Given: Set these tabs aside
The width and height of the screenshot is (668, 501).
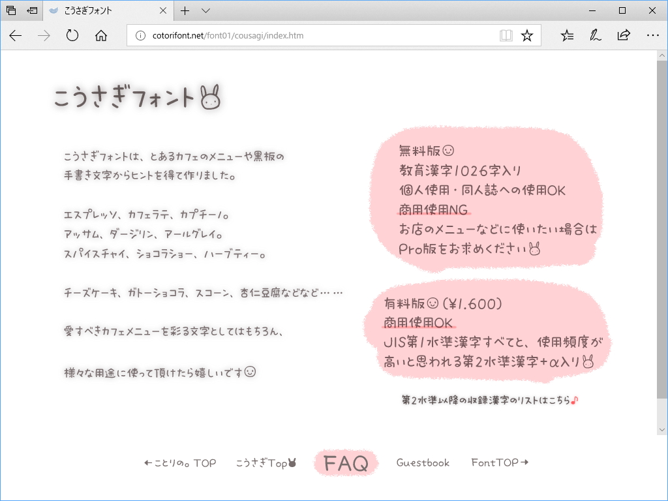Looking at the screenshot, I should click(x=10, y=10).
